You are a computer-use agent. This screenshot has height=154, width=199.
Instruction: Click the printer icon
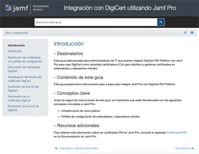tap(192, 33)
